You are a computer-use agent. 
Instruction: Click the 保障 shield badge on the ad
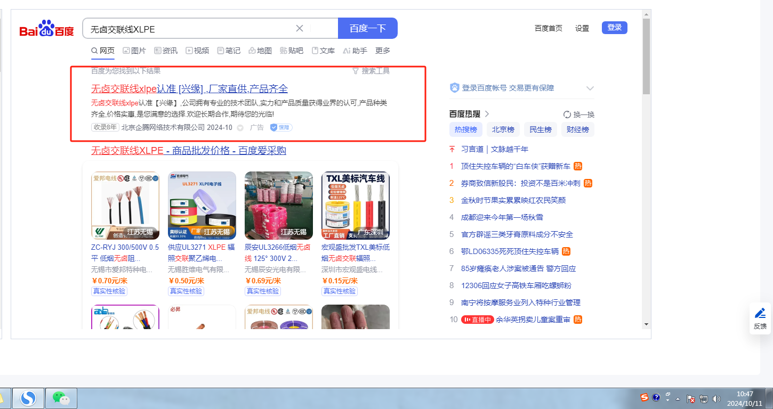tap(281, 127)
